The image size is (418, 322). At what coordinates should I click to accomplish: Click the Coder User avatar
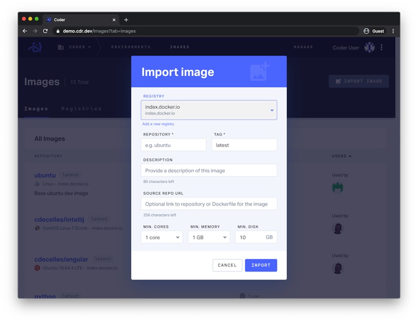370,47
